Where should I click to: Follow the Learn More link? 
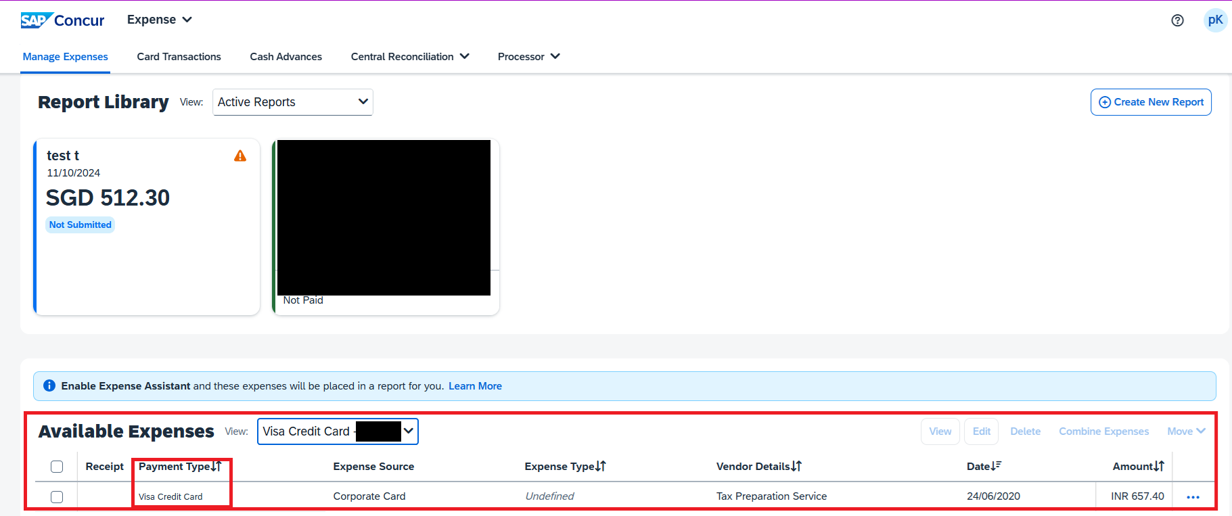click(x=475, y=386)
